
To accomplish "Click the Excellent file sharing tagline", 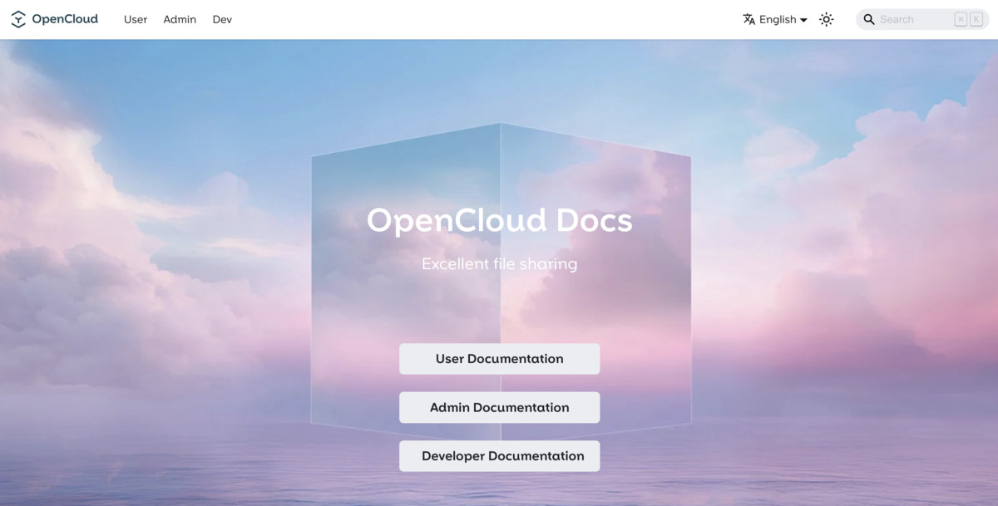I will point(499,264).
